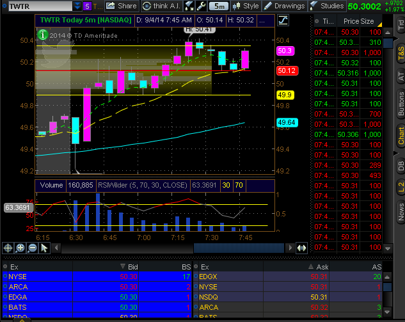Click the 49.9 yellow price label
This screenshot has width=405, height=322.
click(x=285, y=95)
